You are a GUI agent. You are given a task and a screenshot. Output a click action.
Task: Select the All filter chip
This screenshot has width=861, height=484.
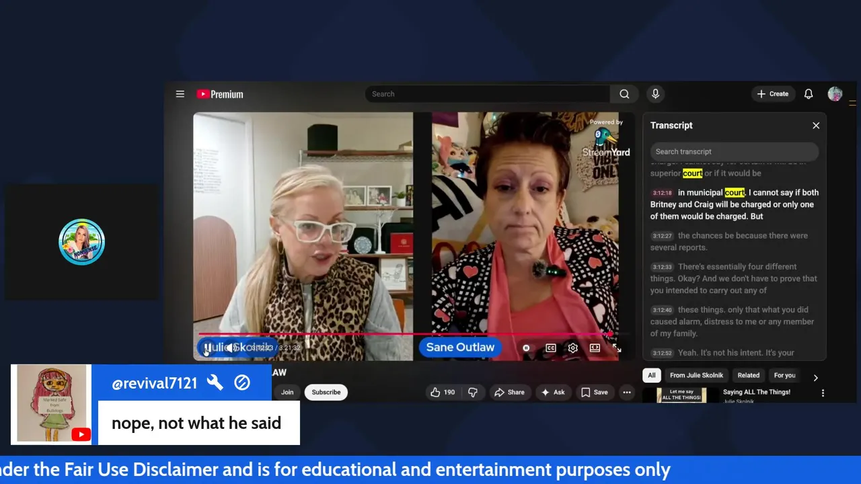pos(652,376)
